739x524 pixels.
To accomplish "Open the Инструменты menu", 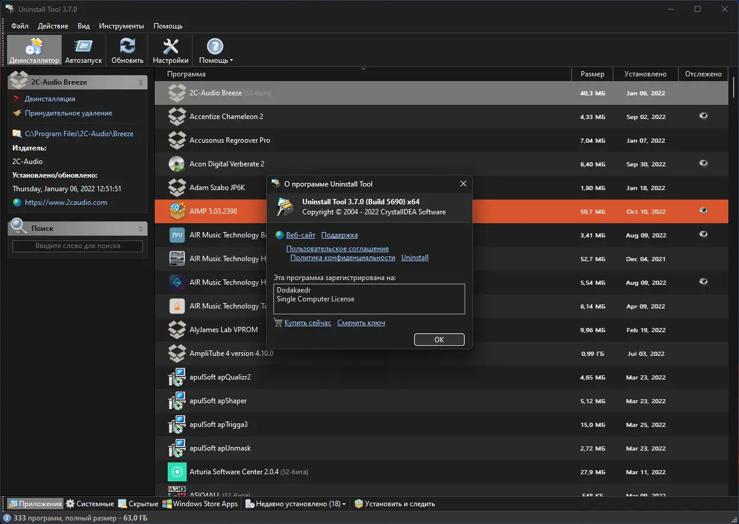I will click(121, 25).
